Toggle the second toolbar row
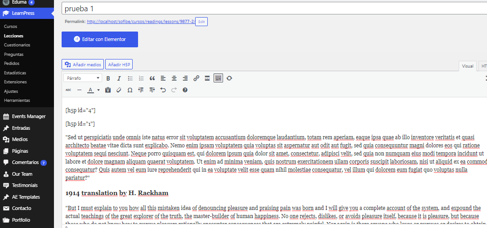The height and width of the screenshot is (228, 487). (x=219, y=78)
